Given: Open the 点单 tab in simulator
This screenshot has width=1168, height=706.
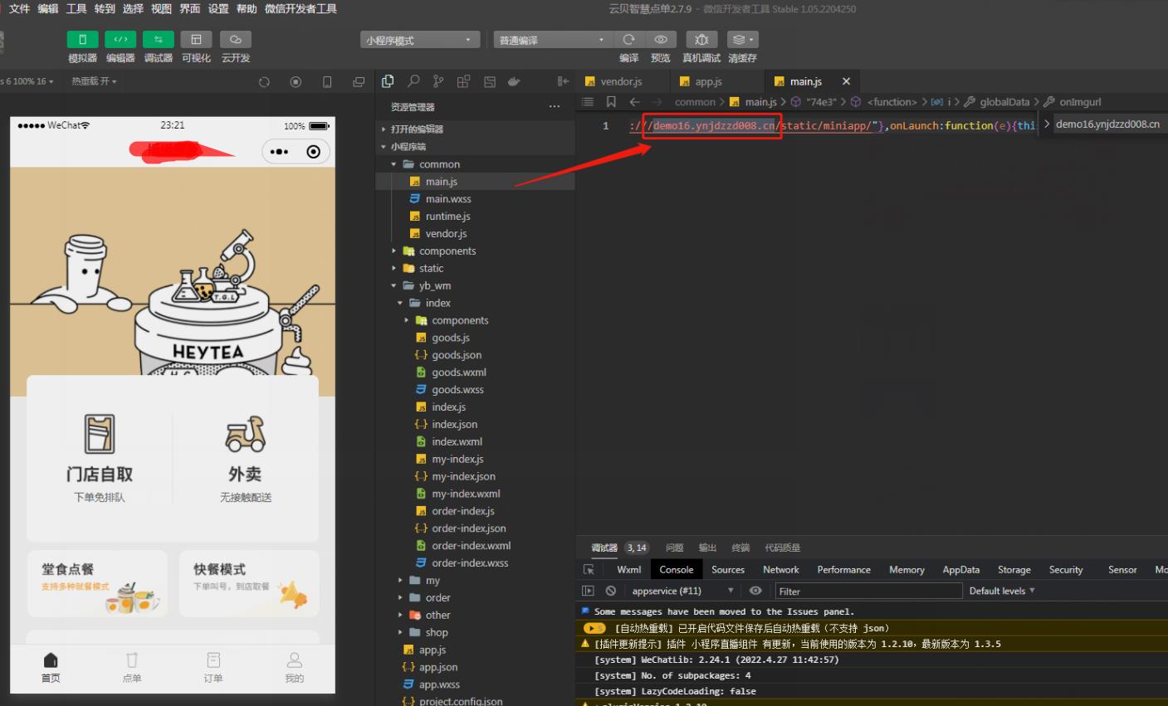Looking at the screenshot, I should 132,667.
